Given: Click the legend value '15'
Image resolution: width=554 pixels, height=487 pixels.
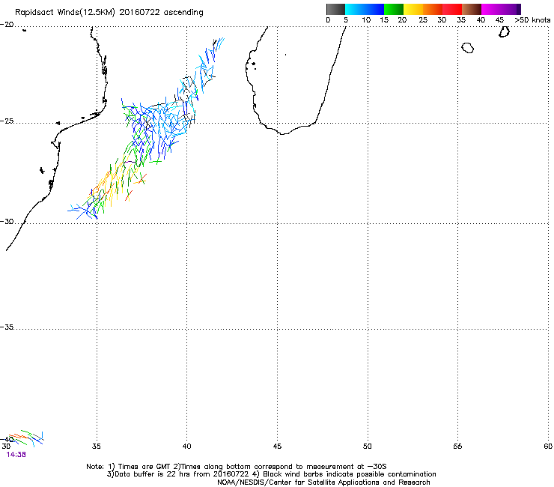Looking at the screenshot, I should [384, 20].
